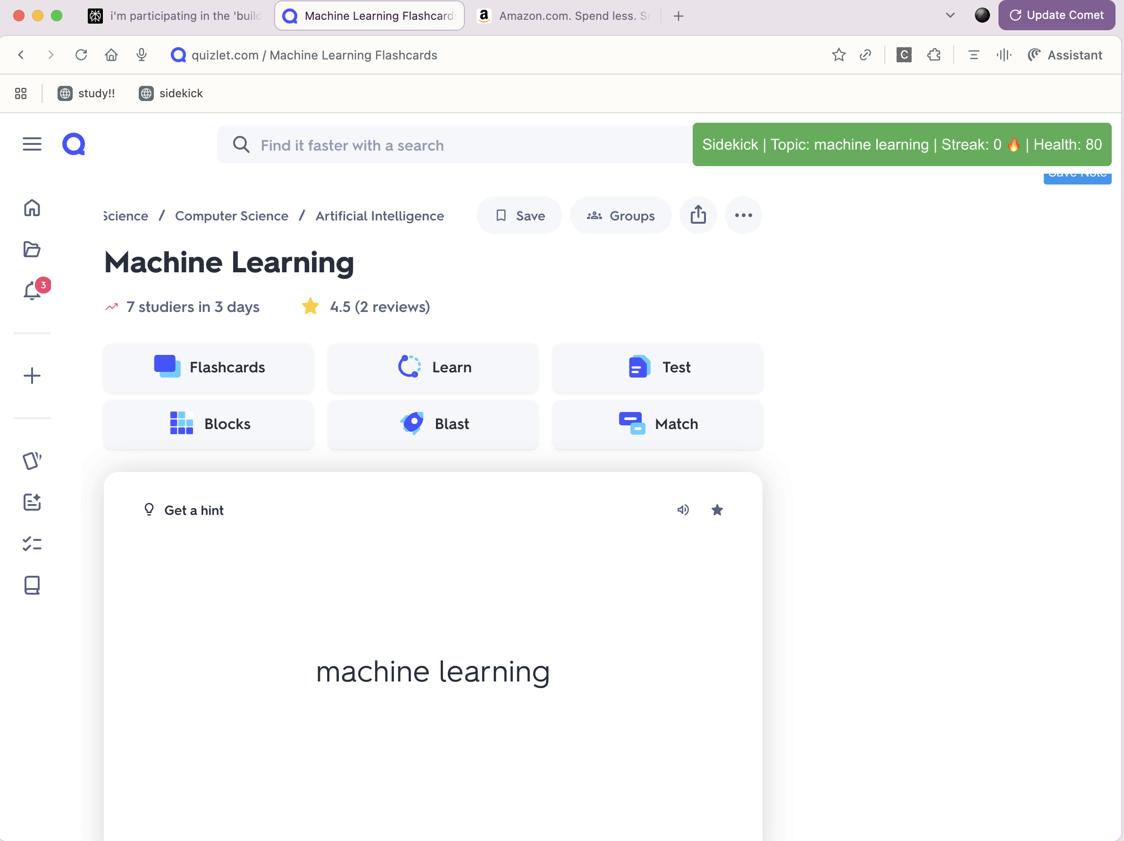Click the share set icon
Viewport: 1124px width, 841px height.
698,215
